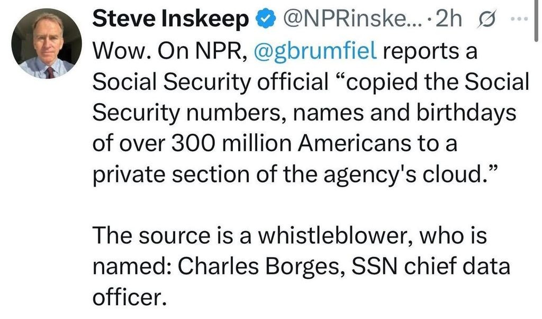542x319 pixels.
Task: Click the scrollbar at the right edge
Action: pyautogui.click(x=536, y=21)
